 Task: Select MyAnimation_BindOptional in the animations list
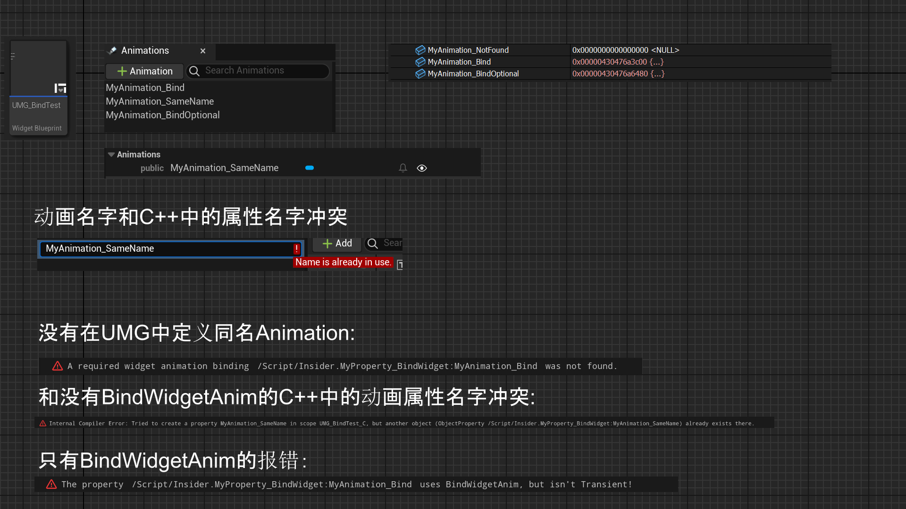coord(162,115)
